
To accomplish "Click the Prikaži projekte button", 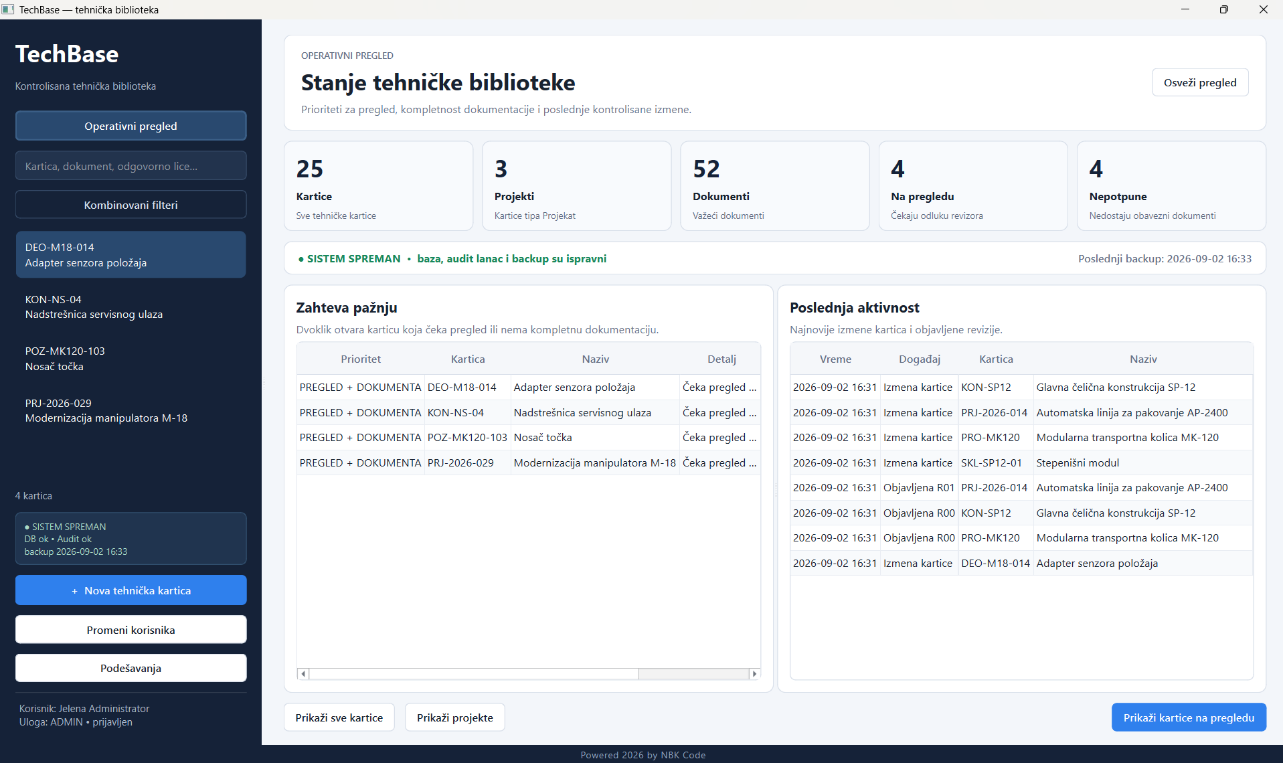I will pos(455,717).
